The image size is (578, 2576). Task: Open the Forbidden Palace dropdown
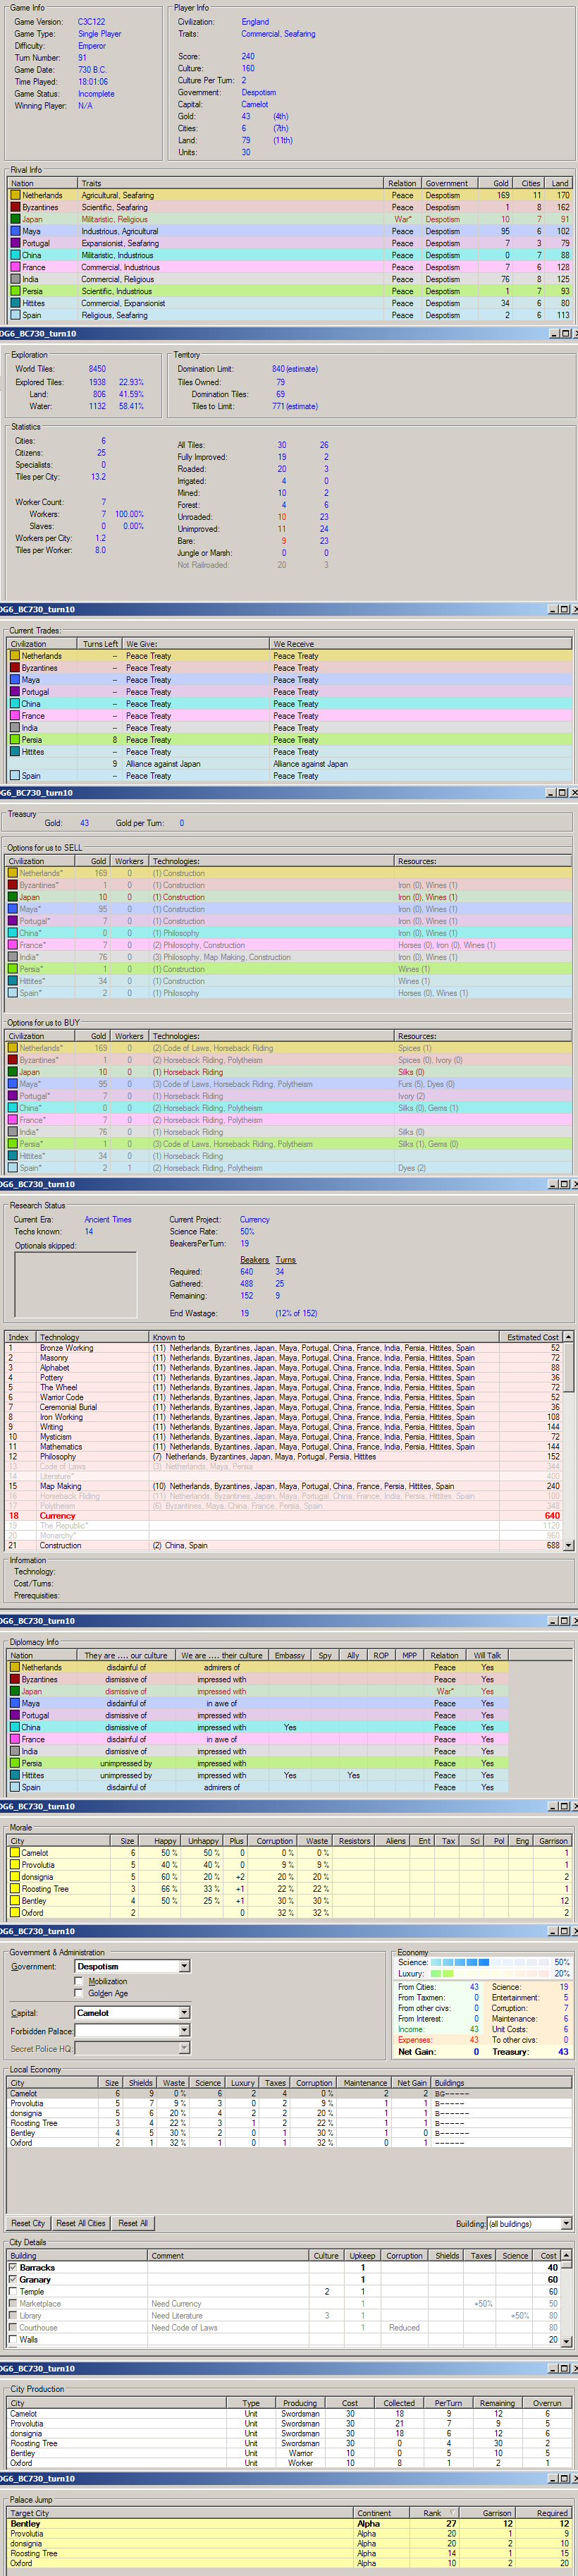(184, 2031)
